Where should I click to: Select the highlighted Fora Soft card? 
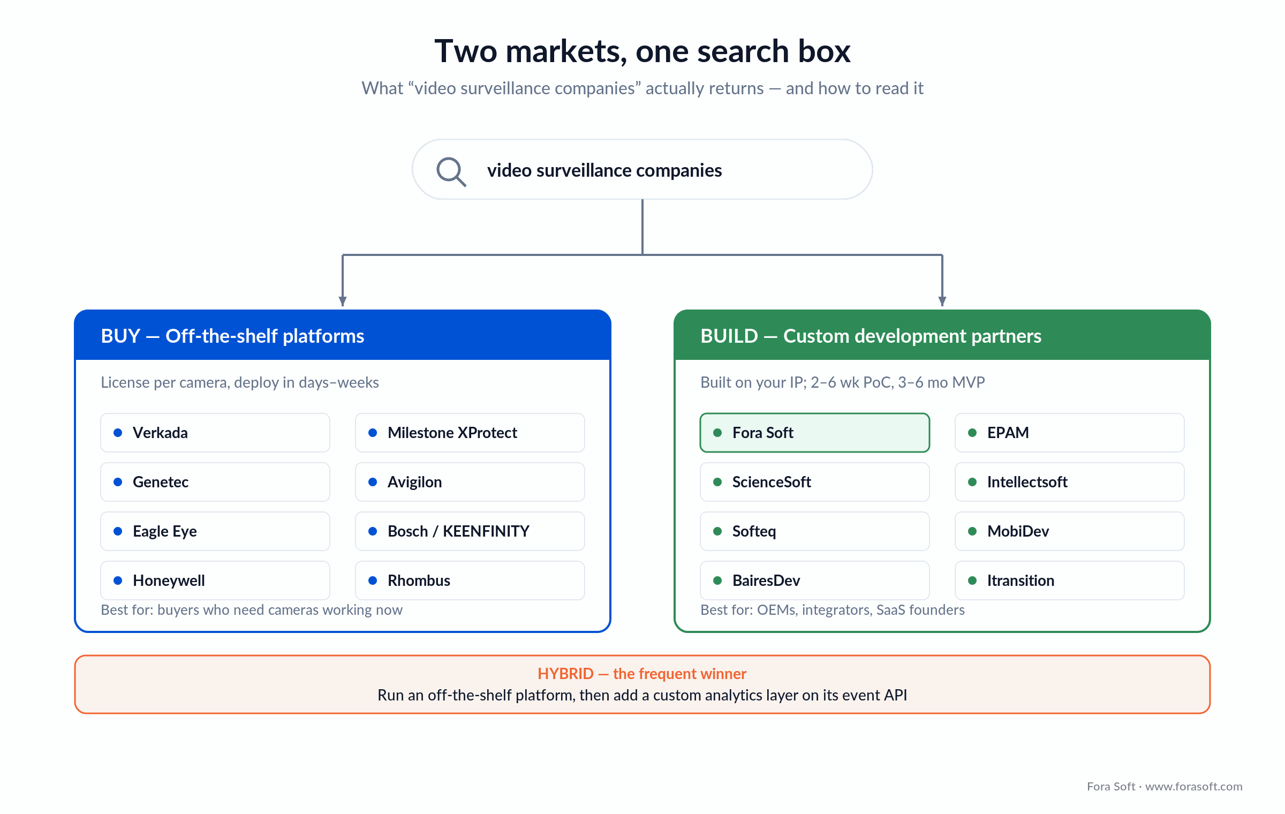click(815, 433)
